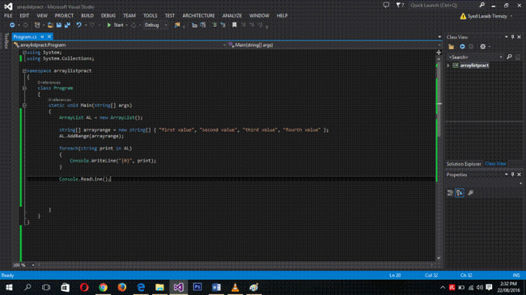This screenshot has height=295, width=526.
Task: Open VLC media player from the taskbar
Action: pos(235,287)
